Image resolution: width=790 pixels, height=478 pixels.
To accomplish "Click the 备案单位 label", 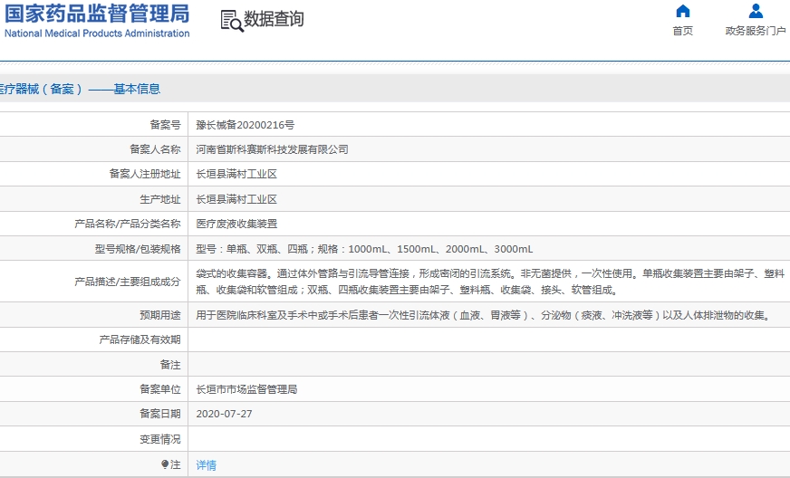I will (x=160, y=389).
